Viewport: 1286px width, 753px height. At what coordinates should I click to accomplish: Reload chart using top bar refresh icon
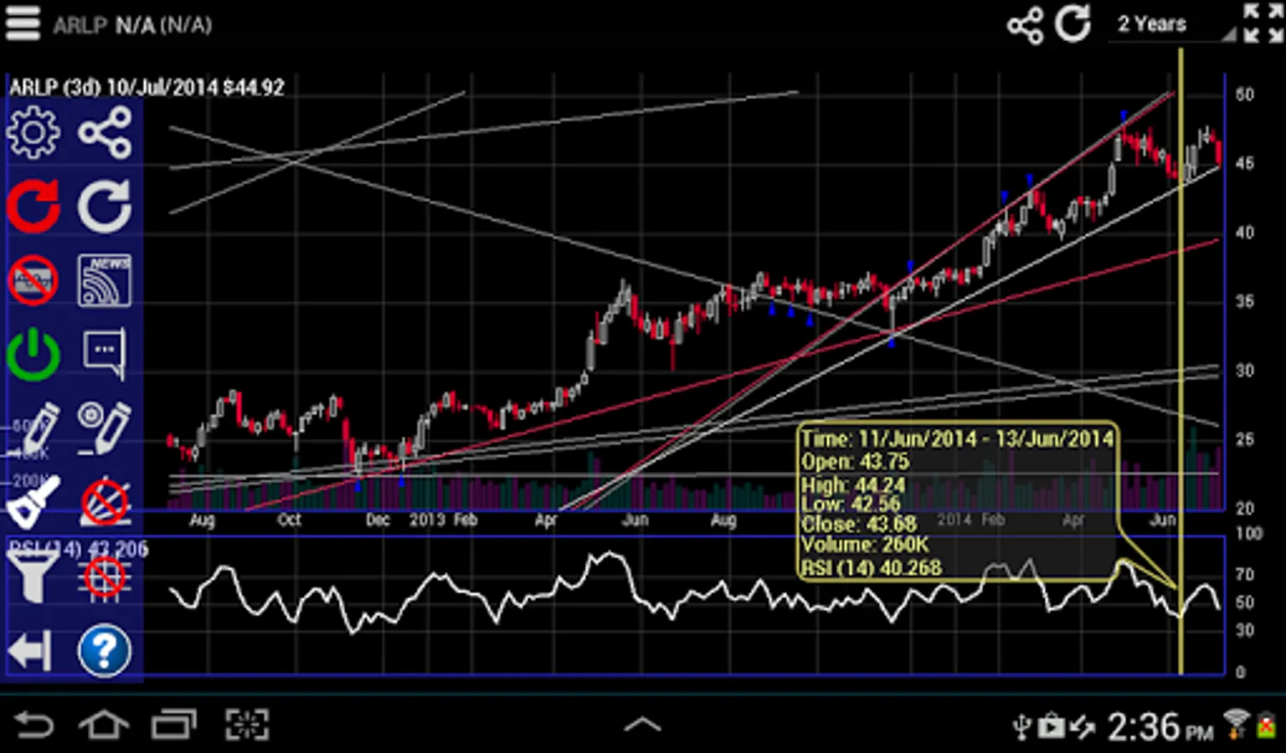[x=1073, y=23]
